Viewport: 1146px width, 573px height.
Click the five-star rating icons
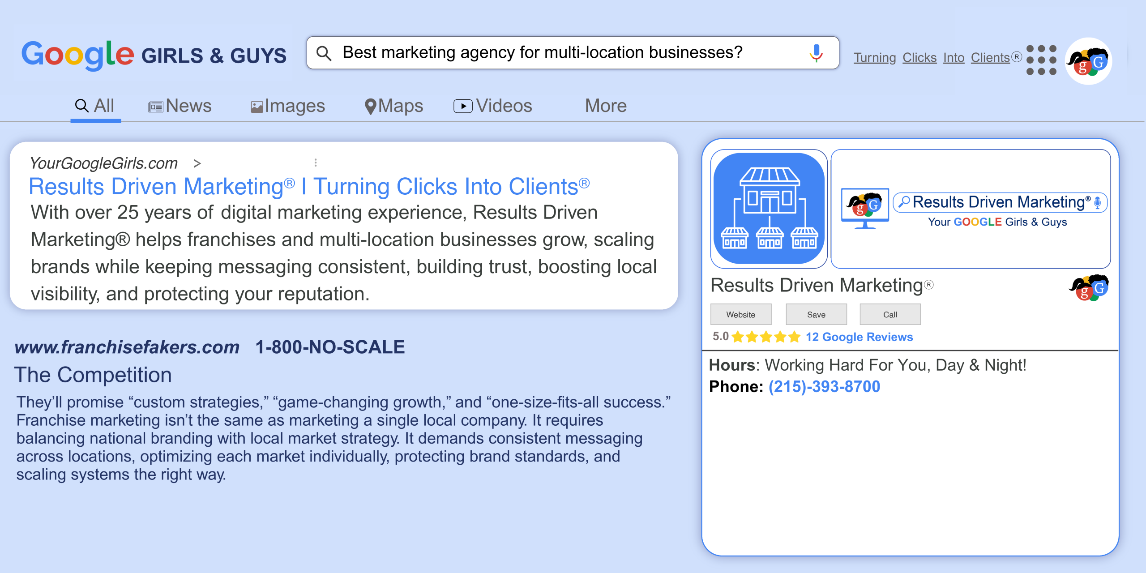point(766,337)
